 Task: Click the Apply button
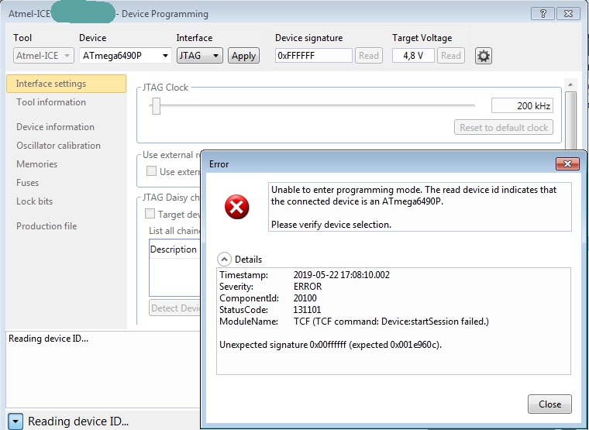point(243,56)
